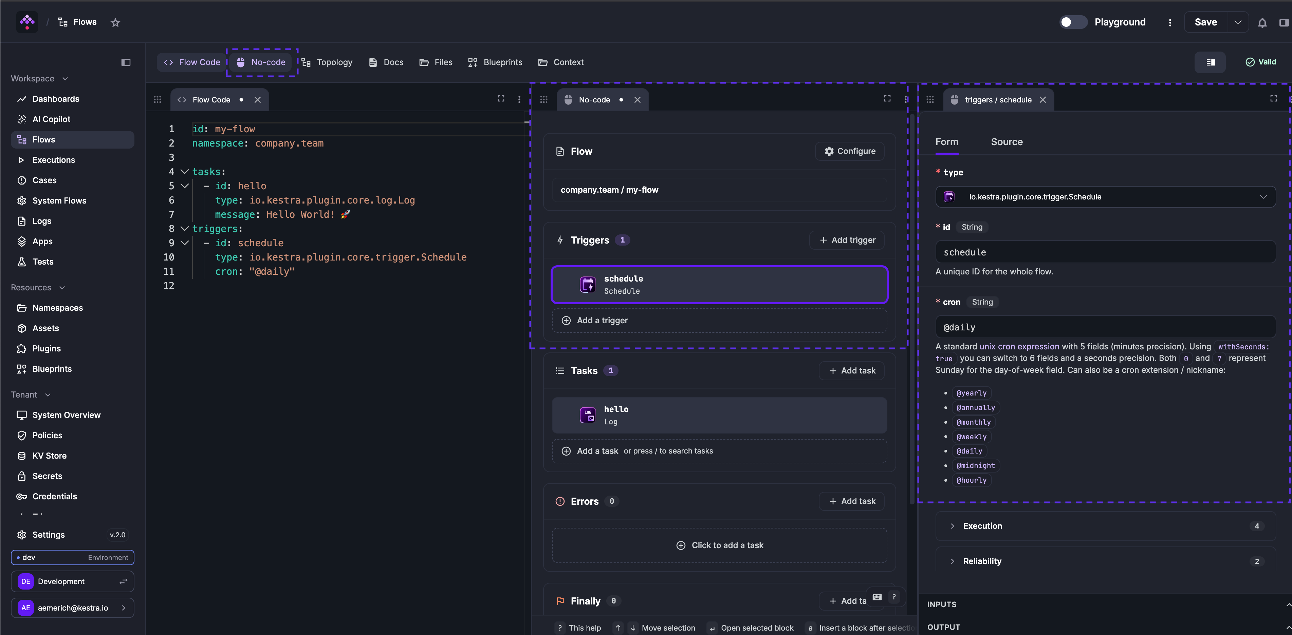Open the unix cron expression link
1292x635 pixels.
[x=1019, y=346]
